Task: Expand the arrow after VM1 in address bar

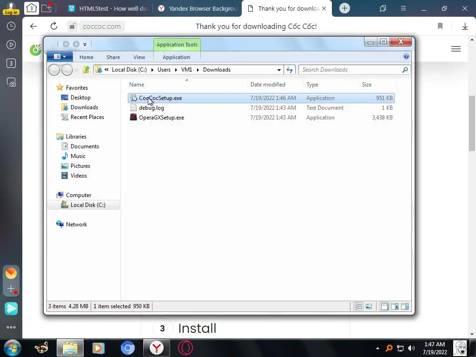Action: pos(198,70)
